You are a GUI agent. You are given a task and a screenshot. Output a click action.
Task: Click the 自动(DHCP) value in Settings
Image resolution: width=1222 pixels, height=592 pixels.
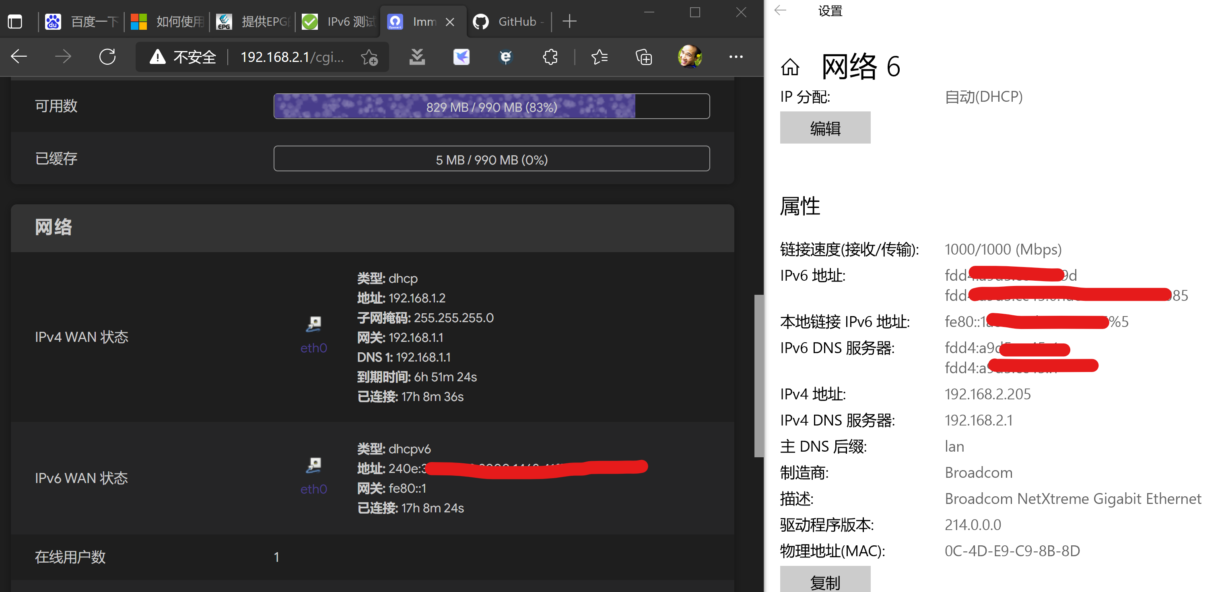coord(983,97)
